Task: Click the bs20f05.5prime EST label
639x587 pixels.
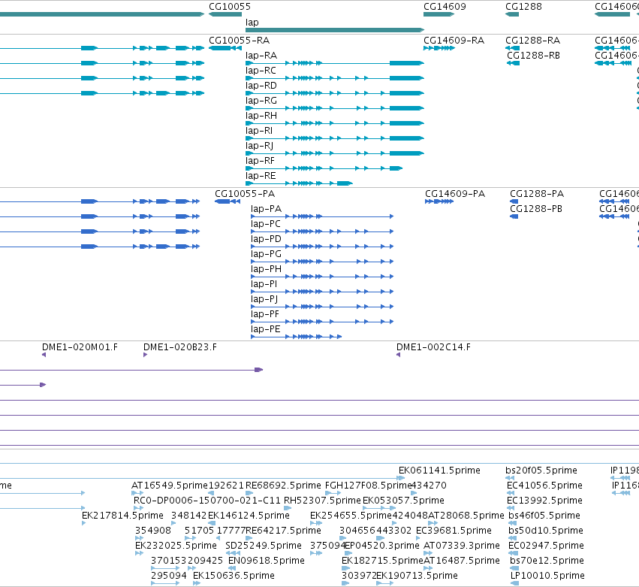Action: [541, 471]
